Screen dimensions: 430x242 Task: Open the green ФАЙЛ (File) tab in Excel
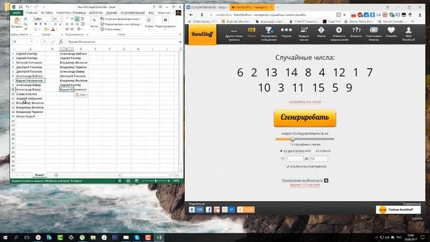pyautogui.click(x=16, y=13)
